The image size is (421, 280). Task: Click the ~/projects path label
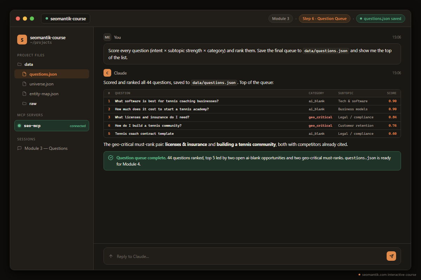pos(41,42)
